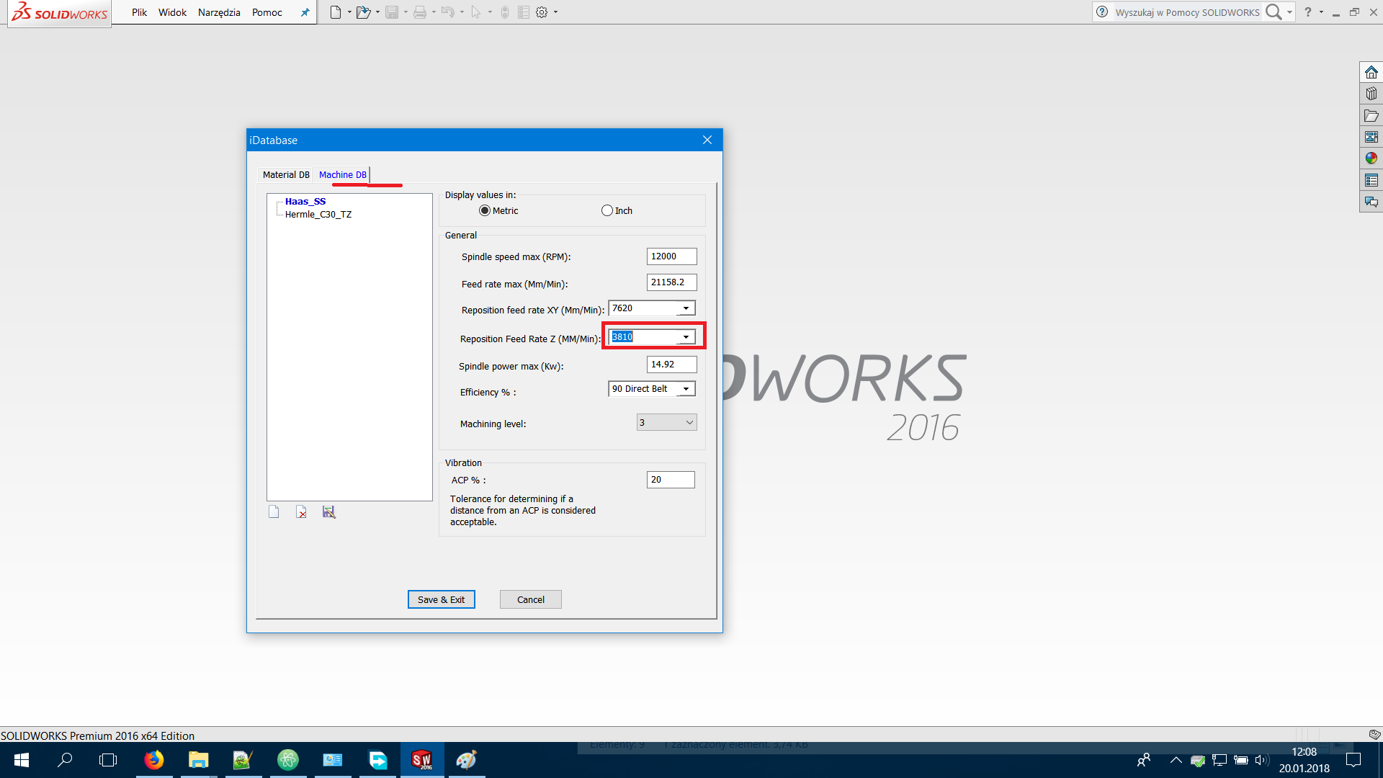
Task: Click the search magnifier in help box
Action: (1274, 12)
